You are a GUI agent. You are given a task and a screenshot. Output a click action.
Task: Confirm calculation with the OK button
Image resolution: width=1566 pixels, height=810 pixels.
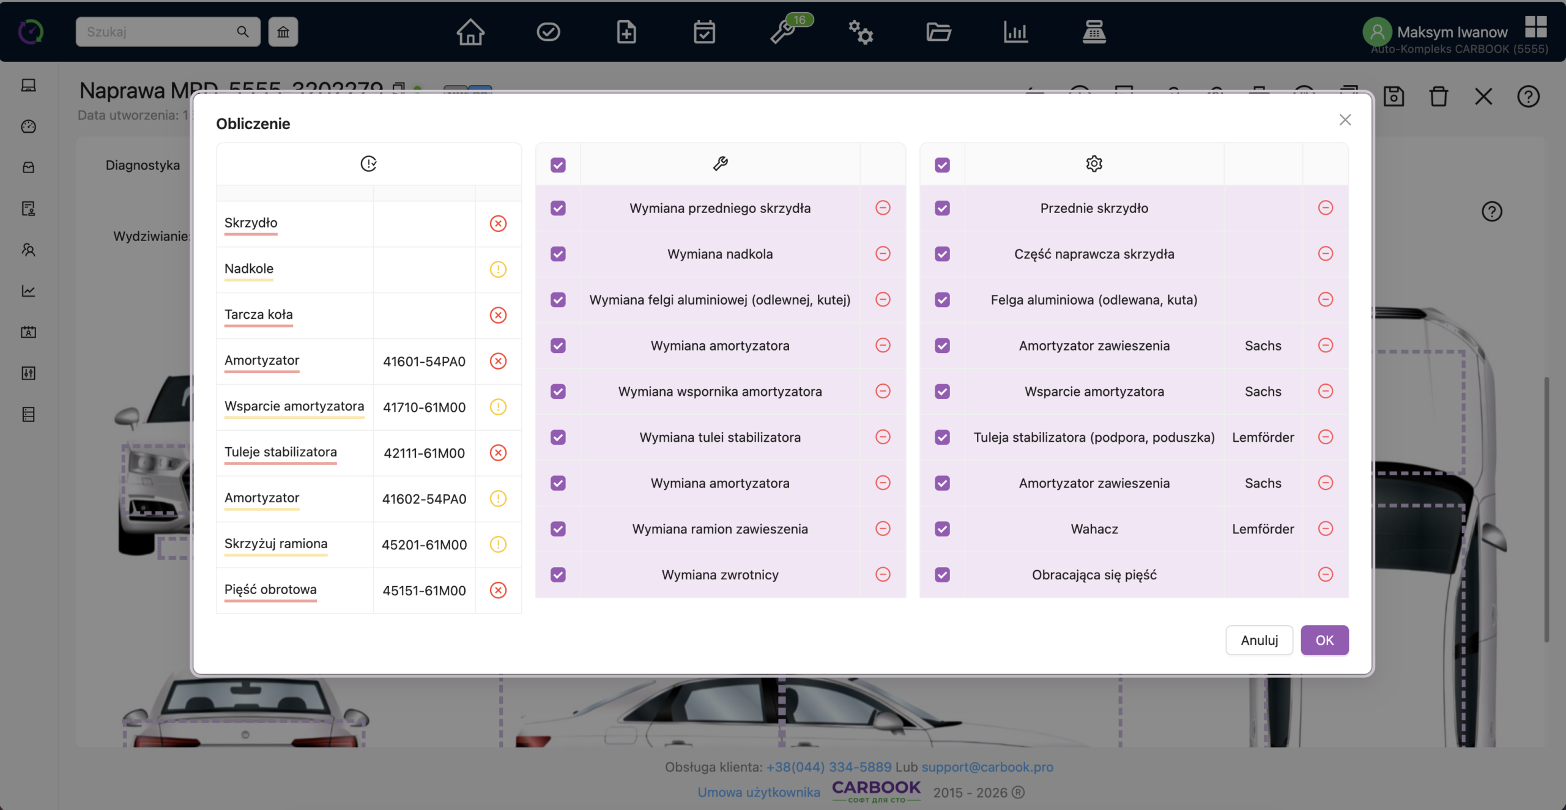click(1324, 640)
